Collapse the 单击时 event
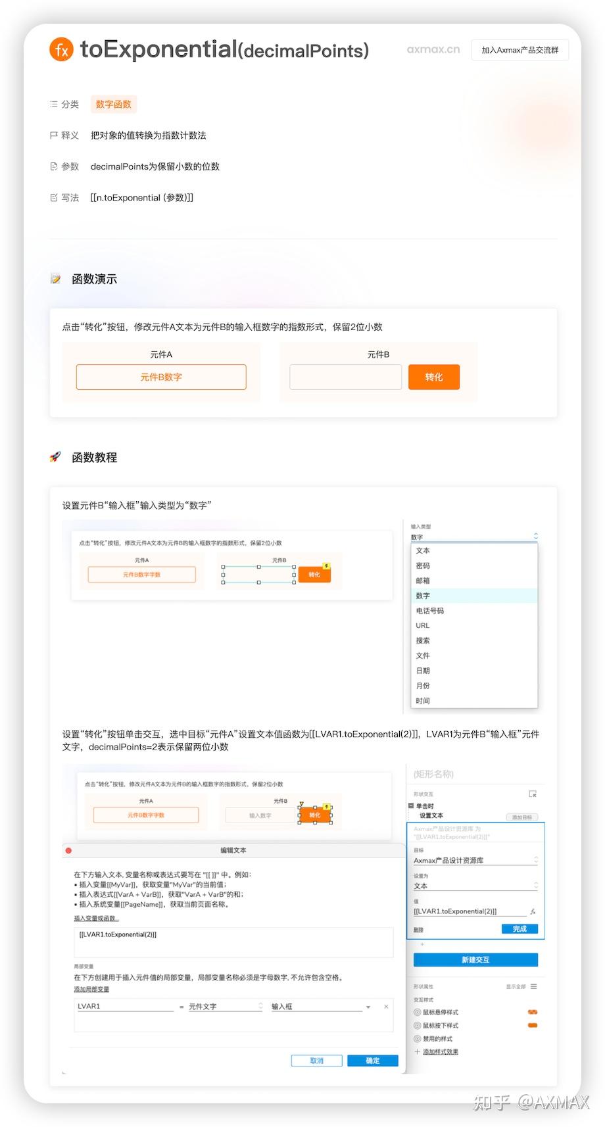This screenshot has width=605, height=1127. 411,805
